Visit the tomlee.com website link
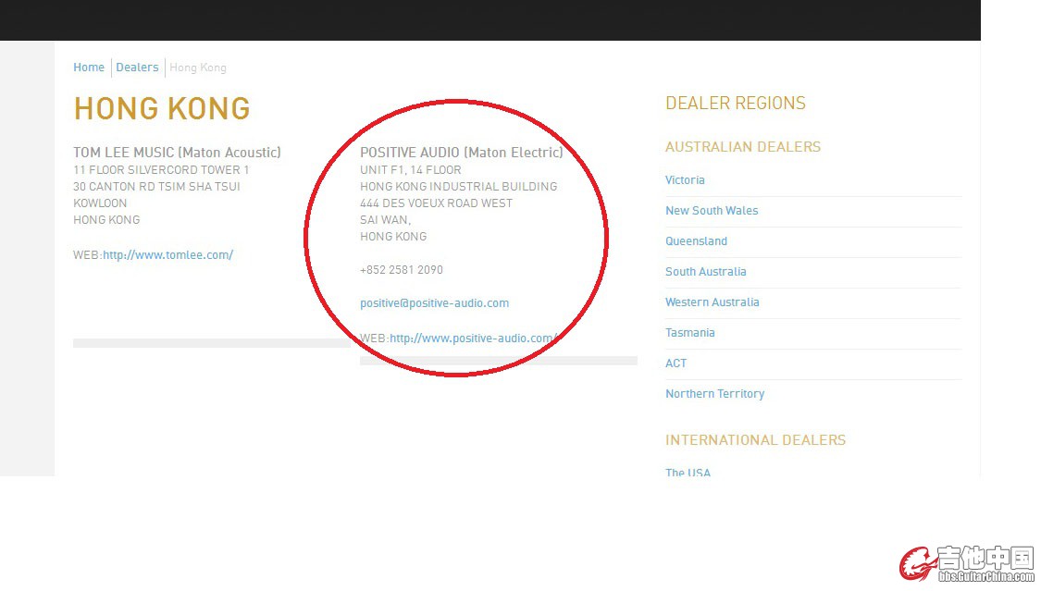1041x591 pixels. [x=168, y=254]
